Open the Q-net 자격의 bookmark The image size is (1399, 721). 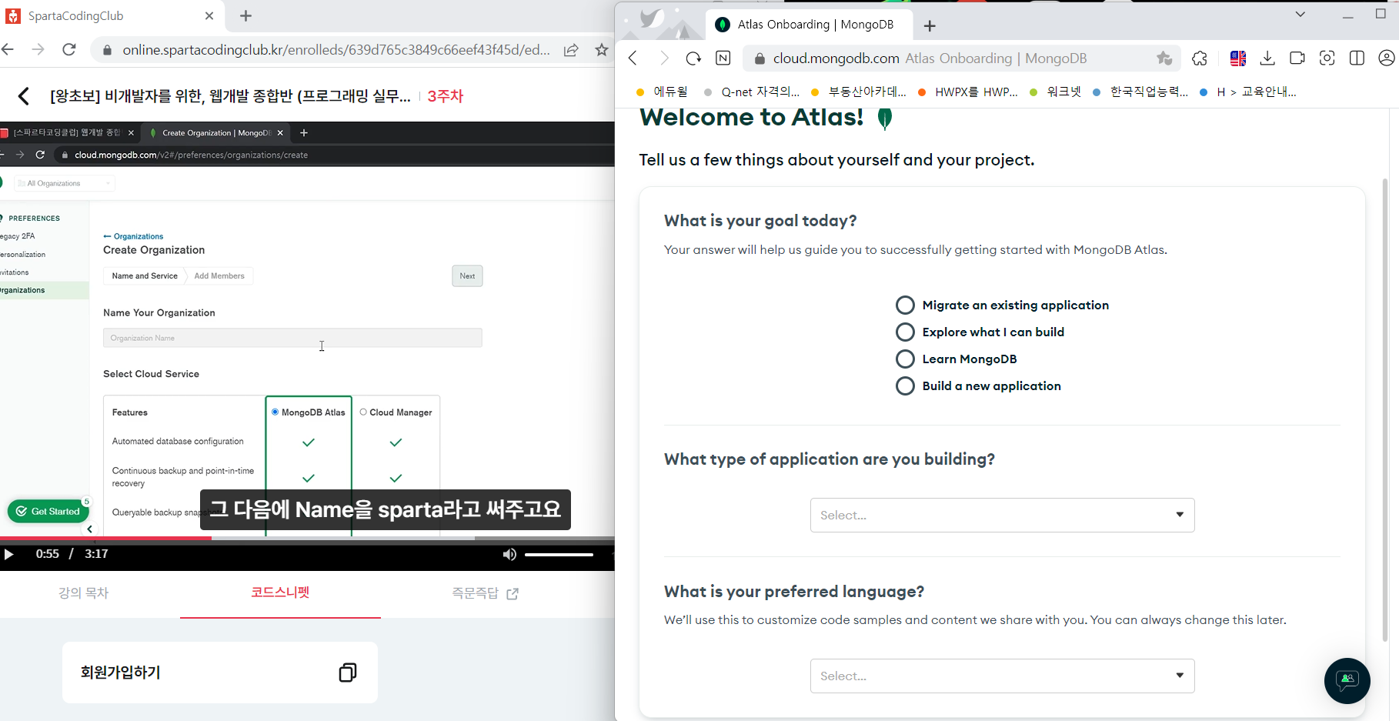point(752,92)
